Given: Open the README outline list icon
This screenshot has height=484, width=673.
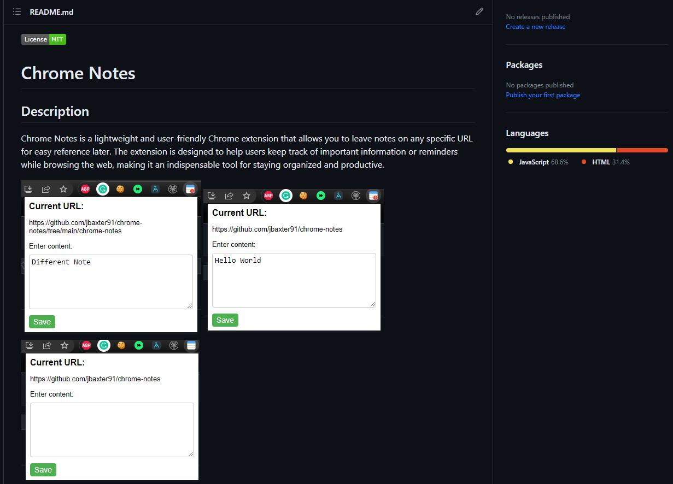Looking at the screenshot, I should [17, 11].
